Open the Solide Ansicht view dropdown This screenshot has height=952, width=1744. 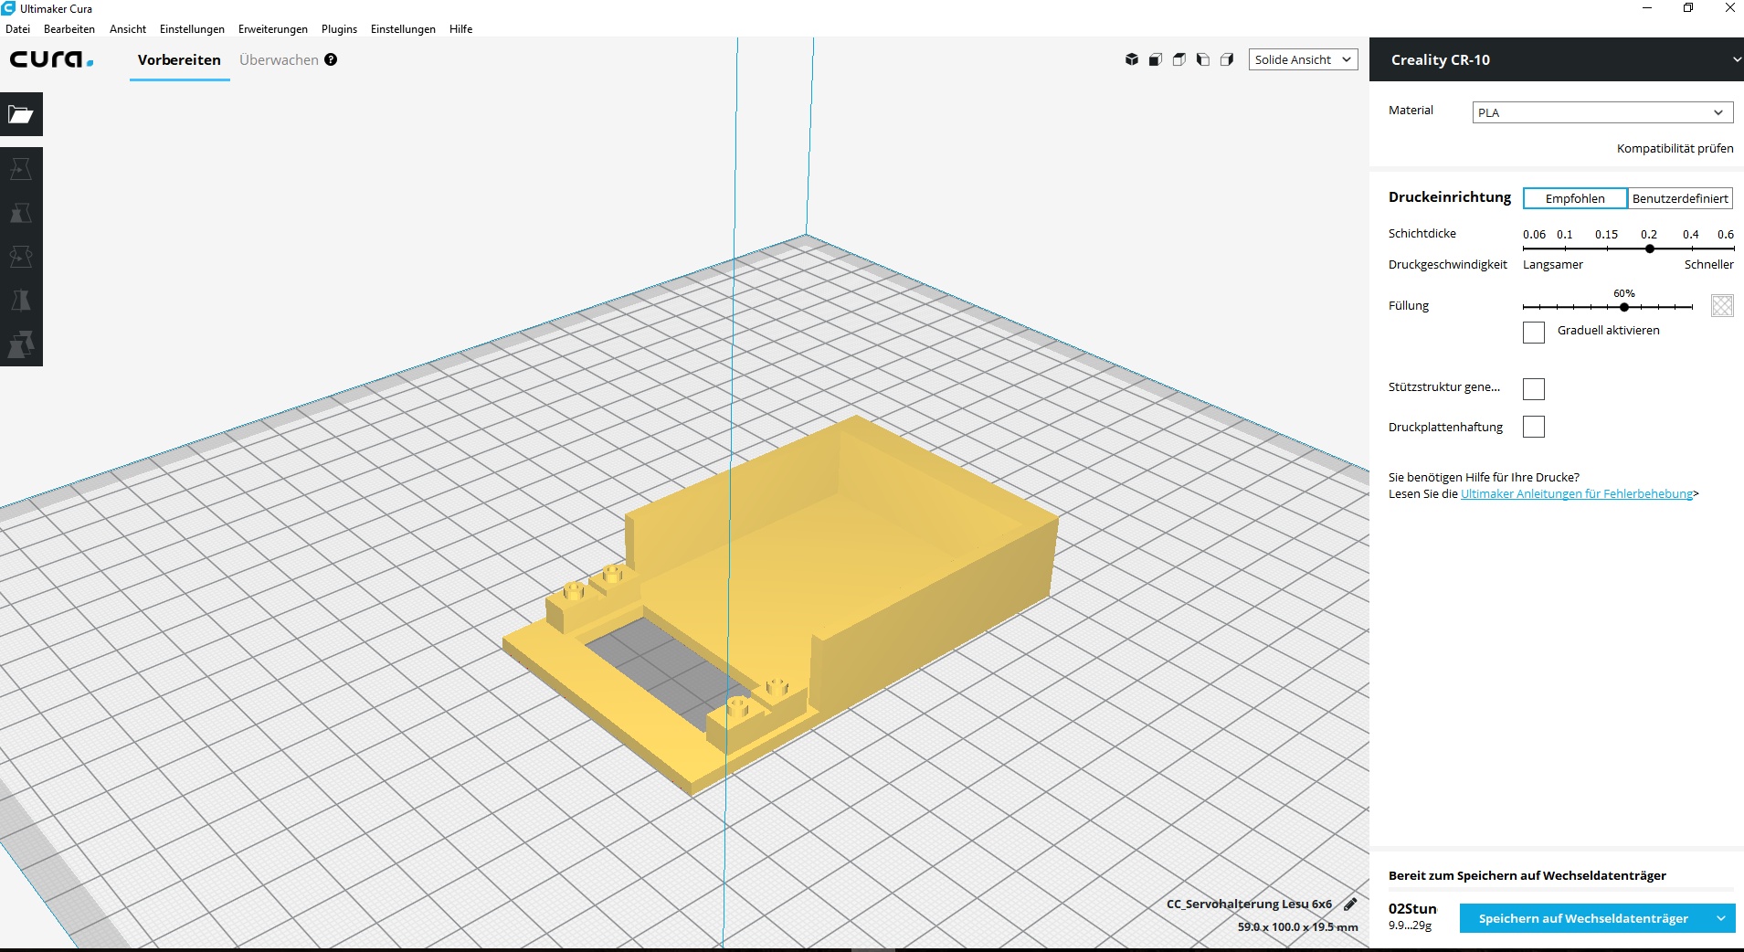coord(1303,59)
